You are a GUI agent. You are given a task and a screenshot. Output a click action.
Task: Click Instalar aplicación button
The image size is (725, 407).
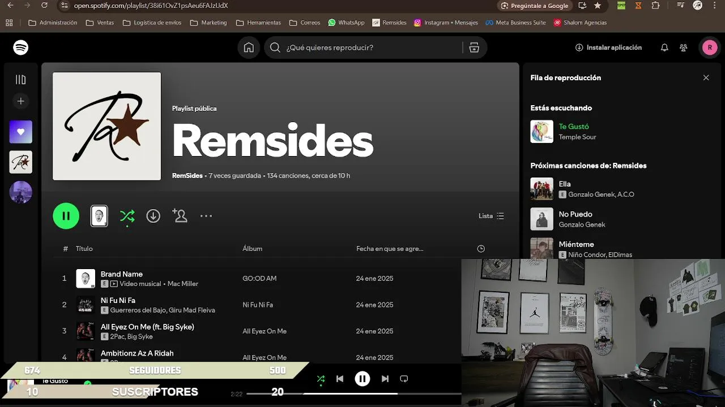[608, 47]
